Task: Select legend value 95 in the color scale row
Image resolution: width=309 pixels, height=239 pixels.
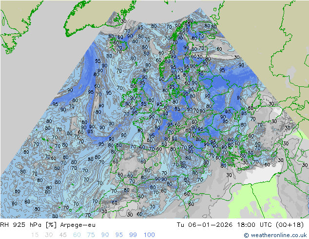Action: pos(119,235)
